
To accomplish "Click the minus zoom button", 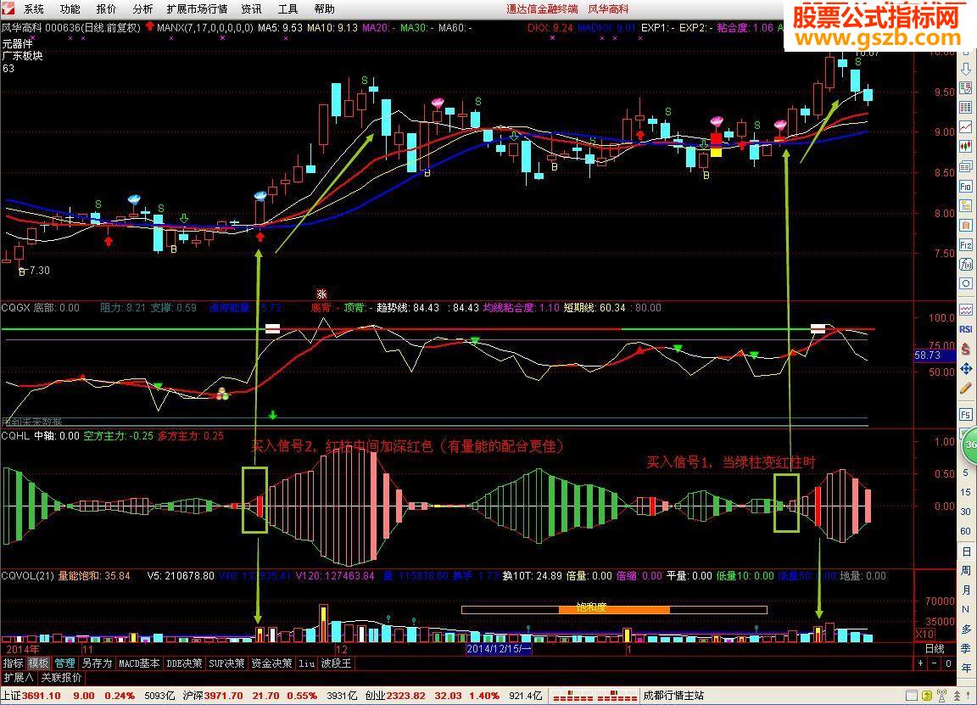I will [x=934, y=663].
